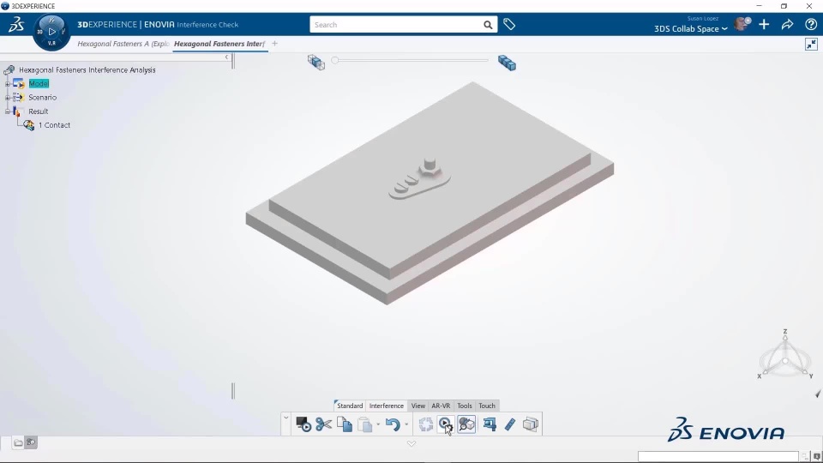
Task: Click the bottom-right command input box
Action: 718,456
